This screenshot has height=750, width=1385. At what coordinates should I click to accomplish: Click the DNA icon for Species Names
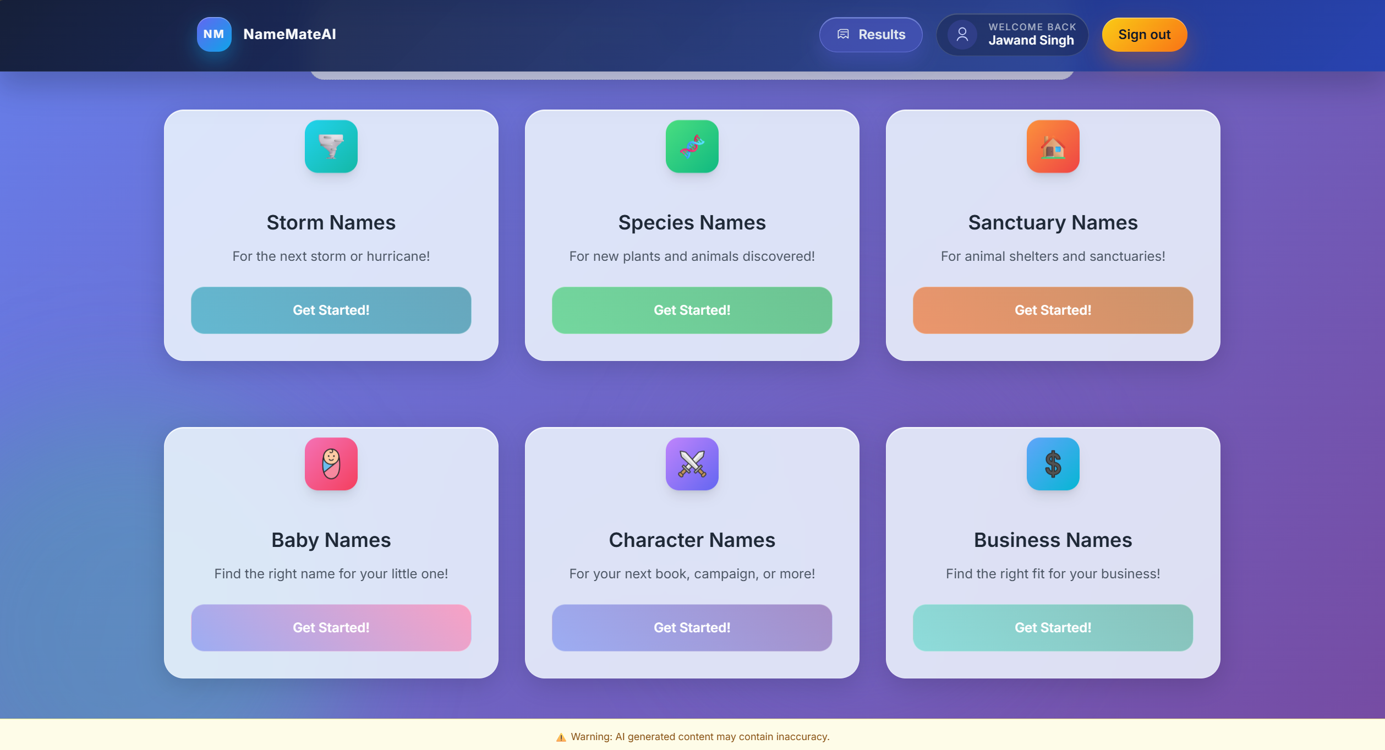tap(692, 146)
